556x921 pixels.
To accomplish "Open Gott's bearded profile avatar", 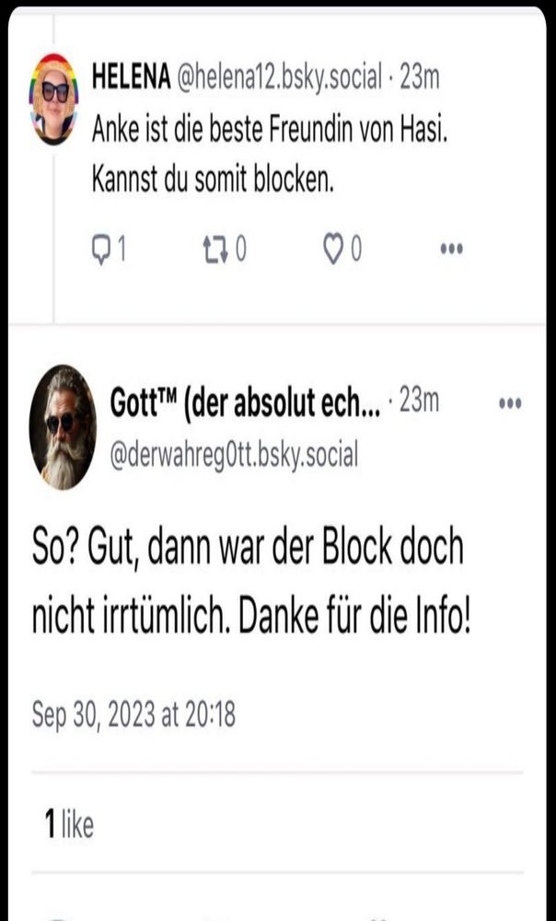I will pyautogui.click(x=63, y=427).
